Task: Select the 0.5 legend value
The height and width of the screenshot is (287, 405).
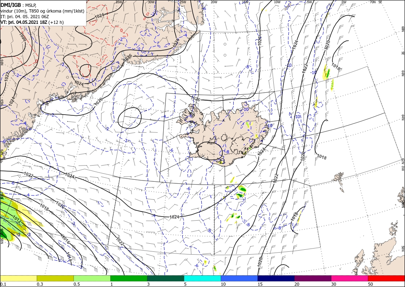Action: pyautogui.click(x=76, y=284)
